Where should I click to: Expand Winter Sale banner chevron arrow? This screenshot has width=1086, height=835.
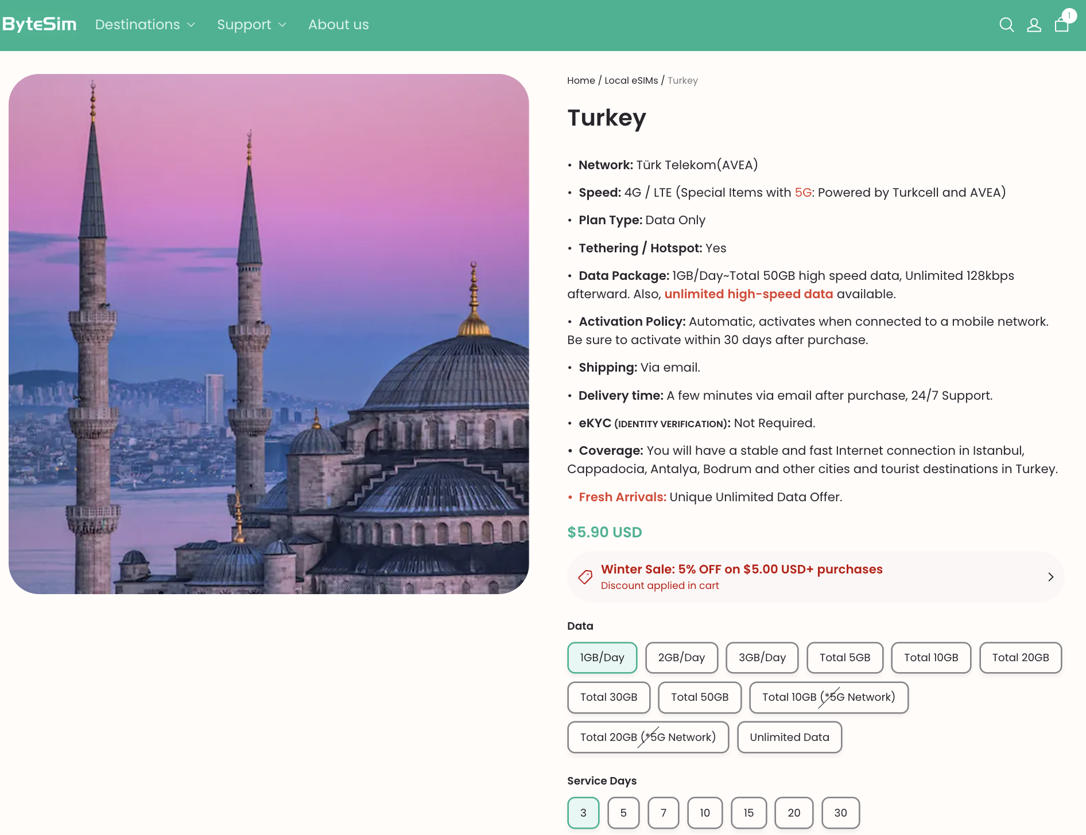1050,577
